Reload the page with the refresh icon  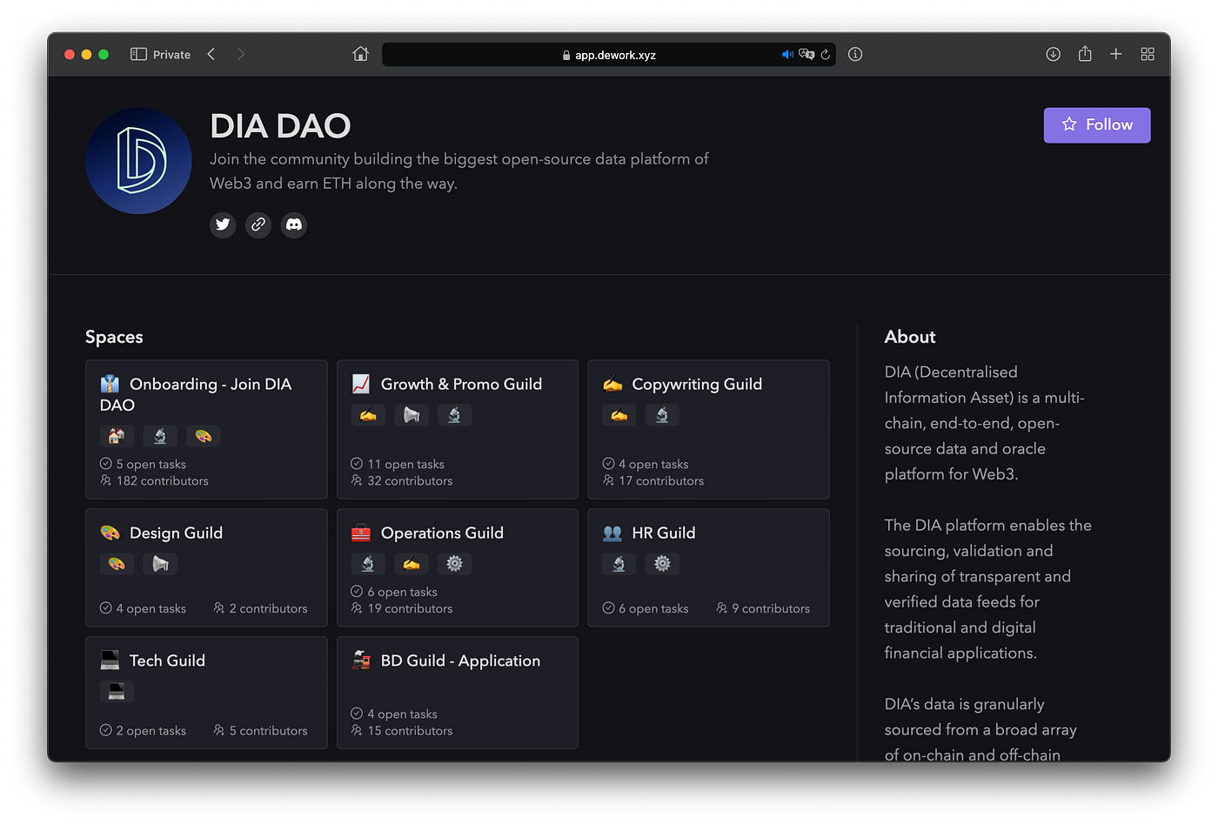click(826, 55)
